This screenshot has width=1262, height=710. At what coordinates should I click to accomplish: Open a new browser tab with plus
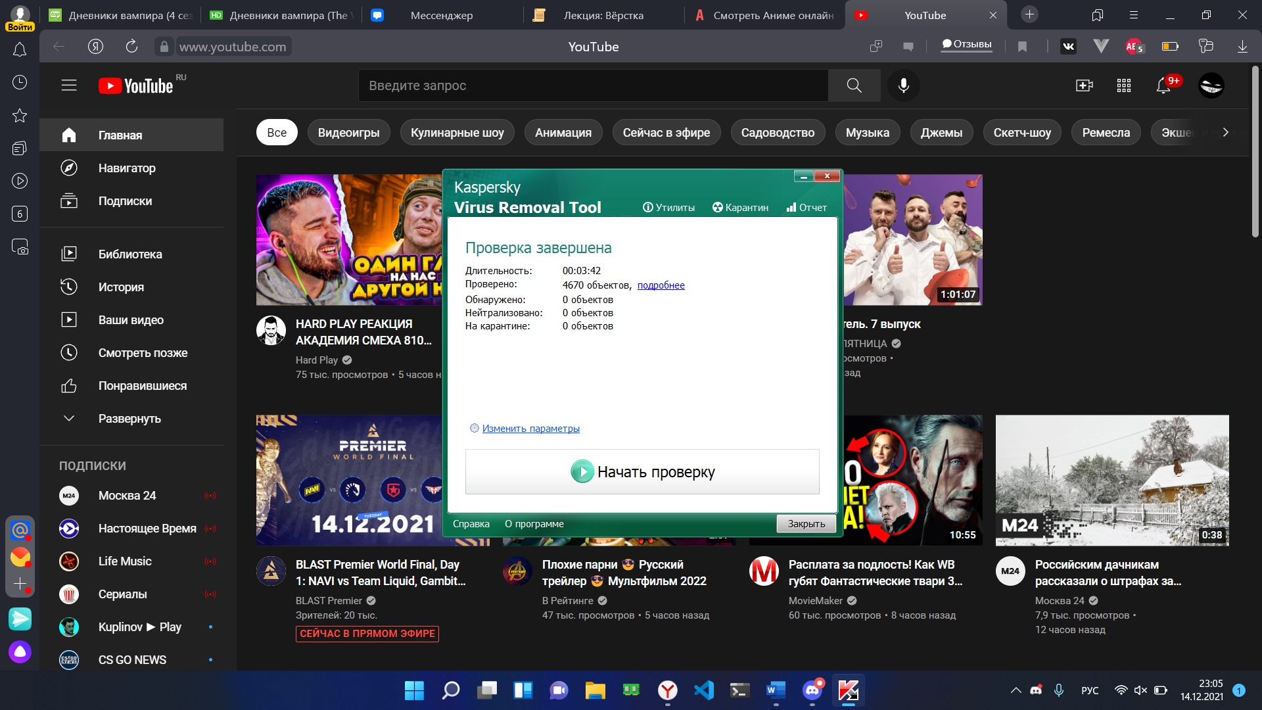[x=1029, y=14]
